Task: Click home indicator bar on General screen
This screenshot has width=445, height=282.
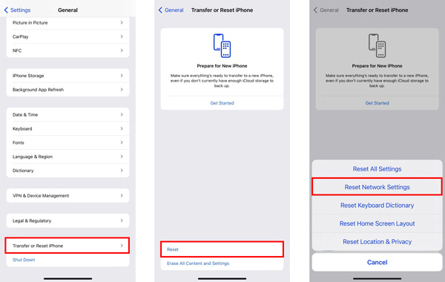Action: [67, 278]
